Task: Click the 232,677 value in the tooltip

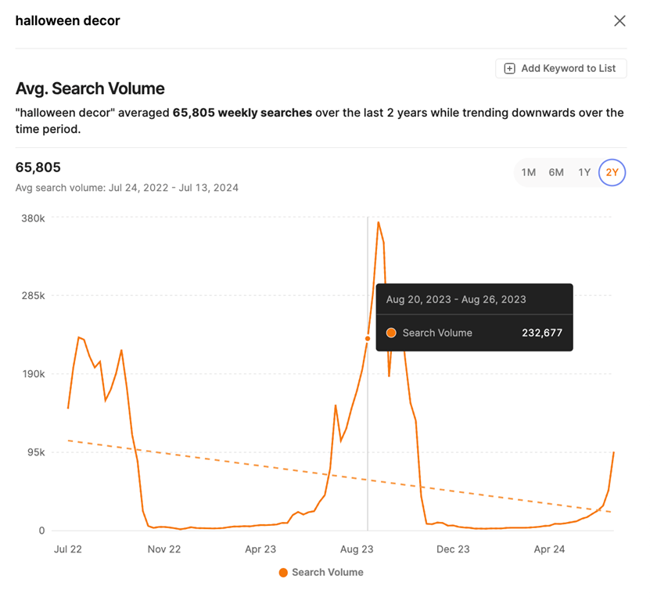Action: pyautogui.click(x=541, y=333)
